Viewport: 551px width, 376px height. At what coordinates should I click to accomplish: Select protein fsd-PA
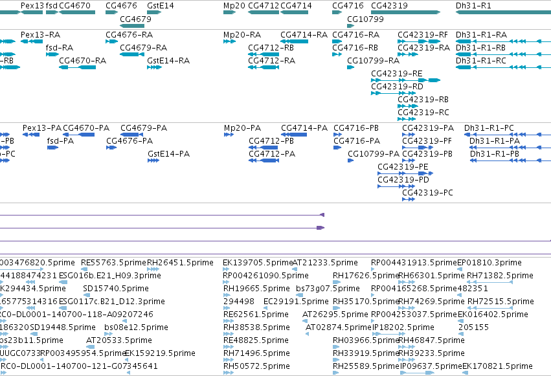(x=52, y=148)
